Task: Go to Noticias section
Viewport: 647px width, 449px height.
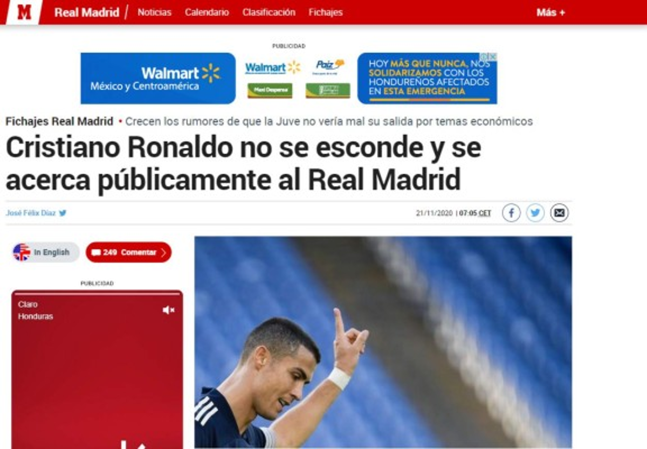Action: coord(154,12)
